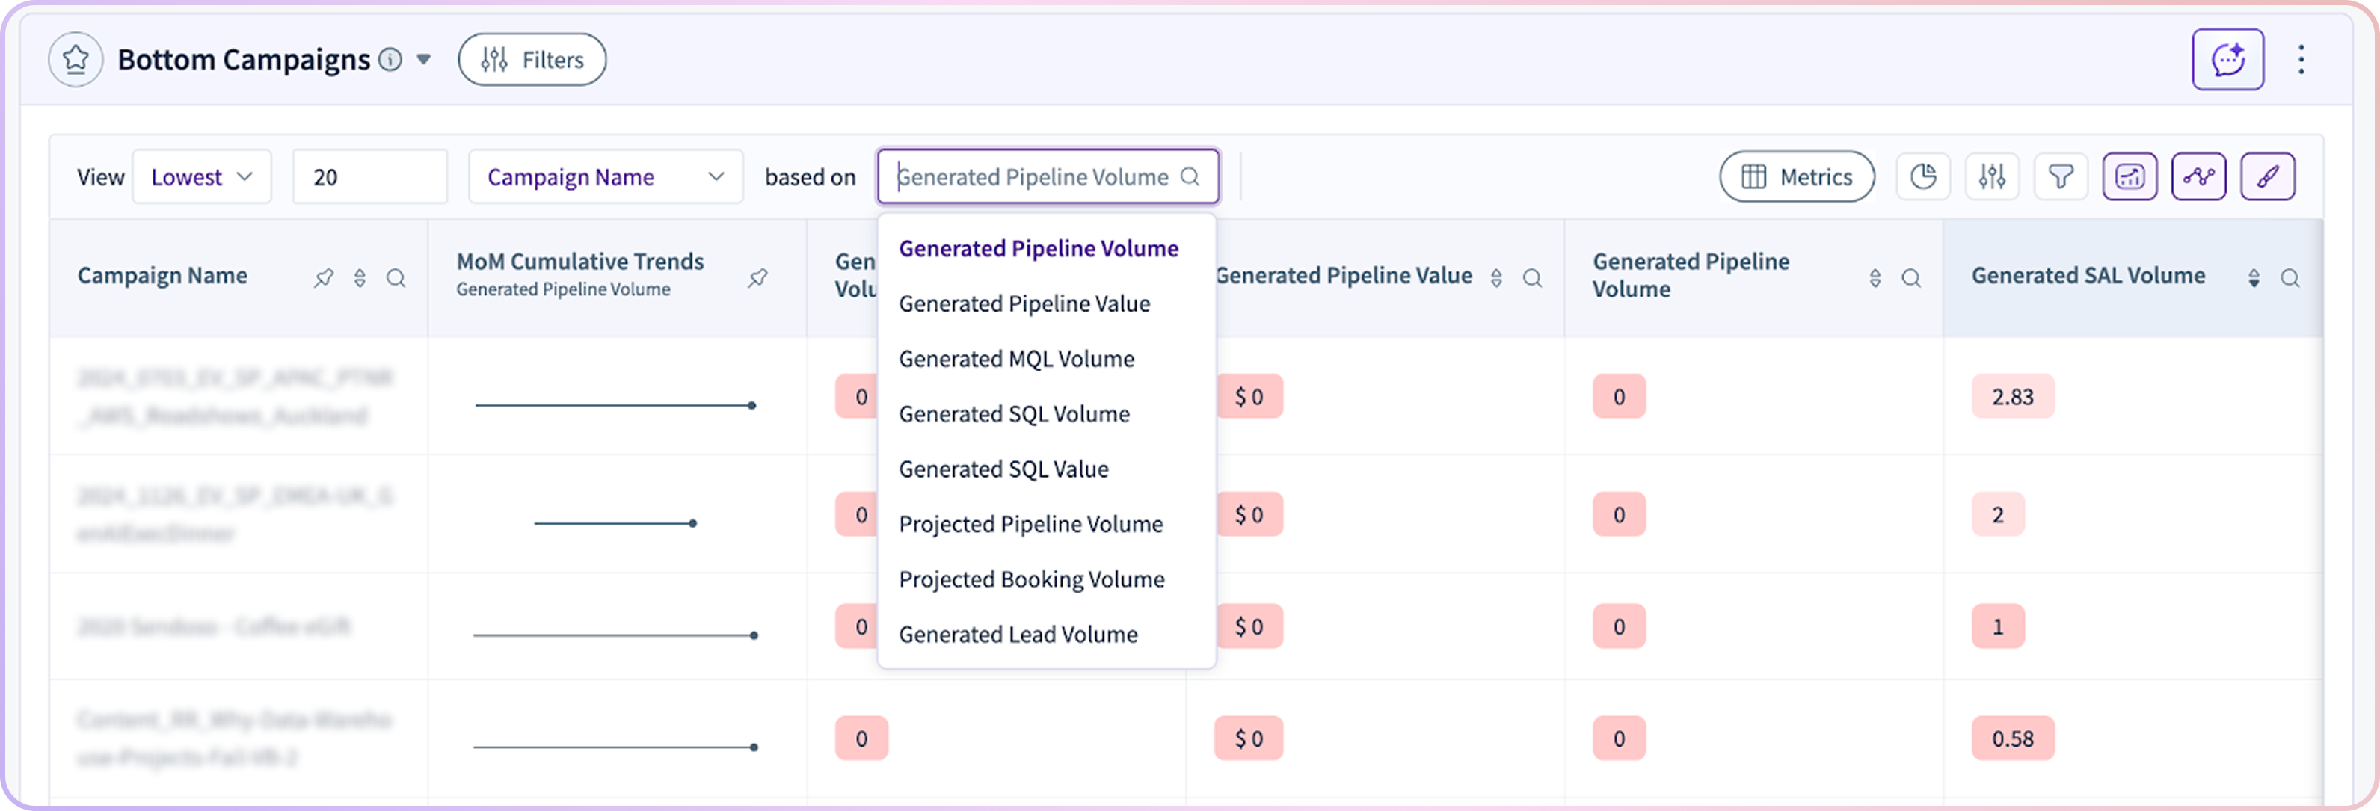Pin the Campaign Name column
Viewport: 2380px width, 811px height.
pos(323,278)
